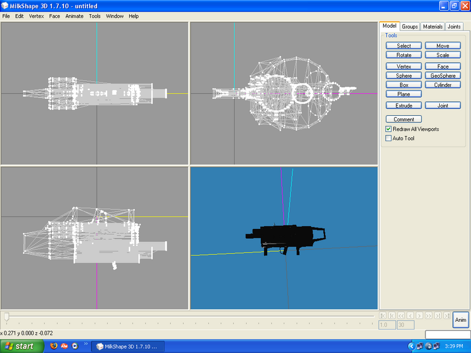Open the File menu

6,16
